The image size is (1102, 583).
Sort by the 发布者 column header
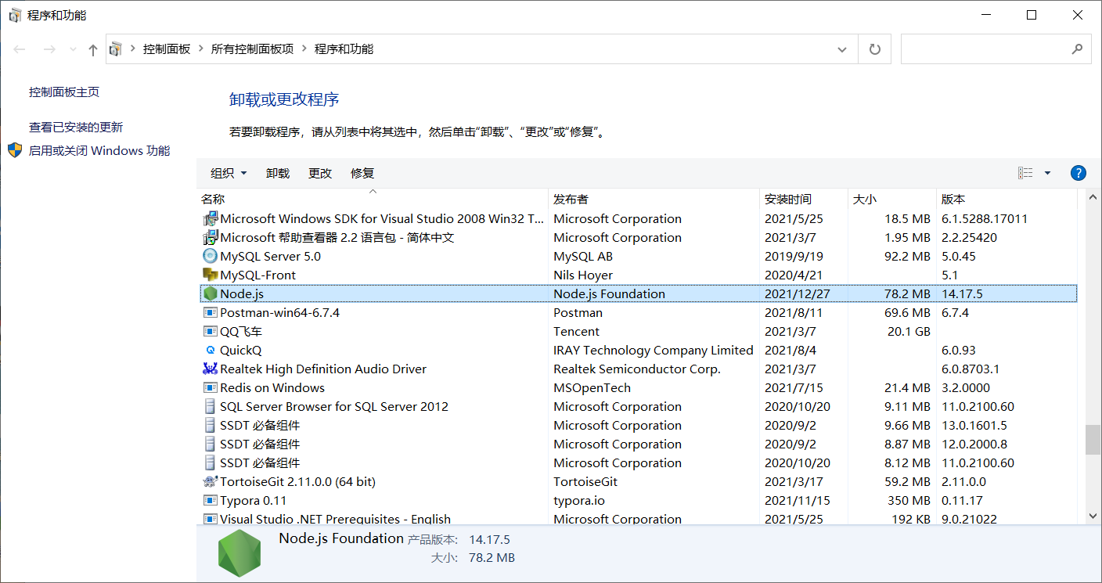tap(654, 199)
